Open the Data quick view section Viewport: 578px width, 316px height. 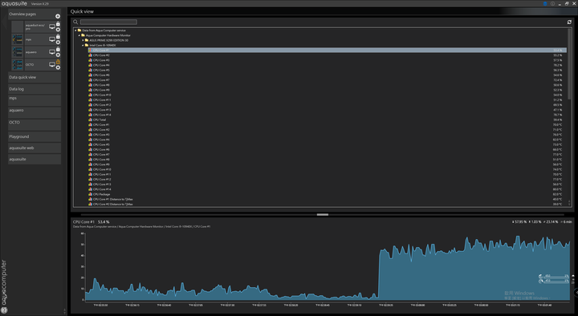35,77
